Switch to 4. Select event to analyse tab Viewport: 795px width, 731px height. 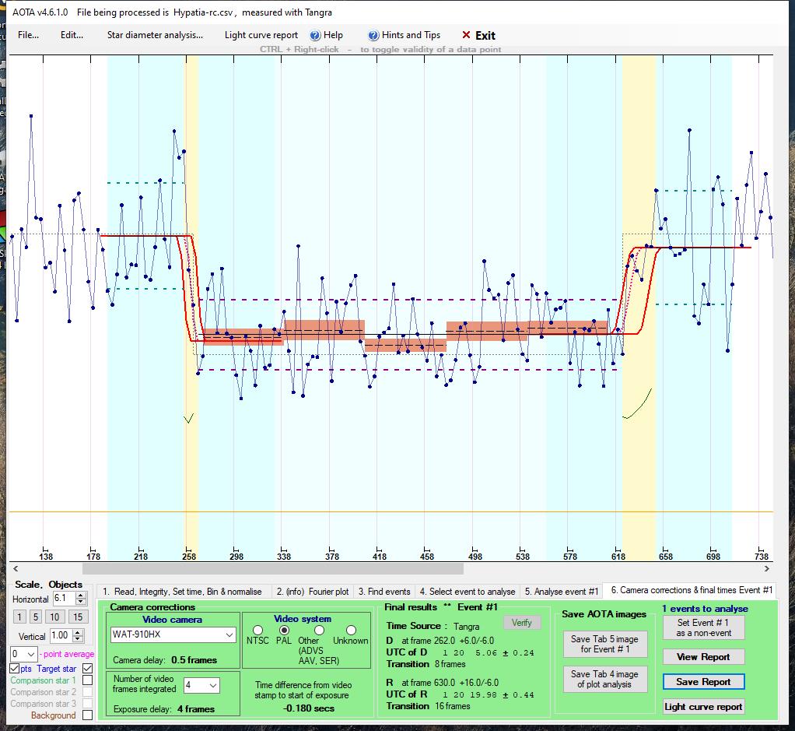pyautogui.click(x=468, y=592)
